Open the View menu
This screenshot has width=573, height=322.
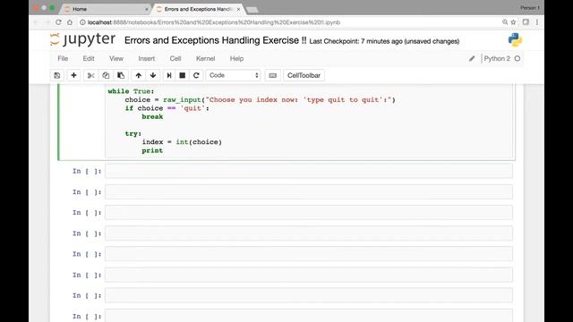[x=116, y=58]
